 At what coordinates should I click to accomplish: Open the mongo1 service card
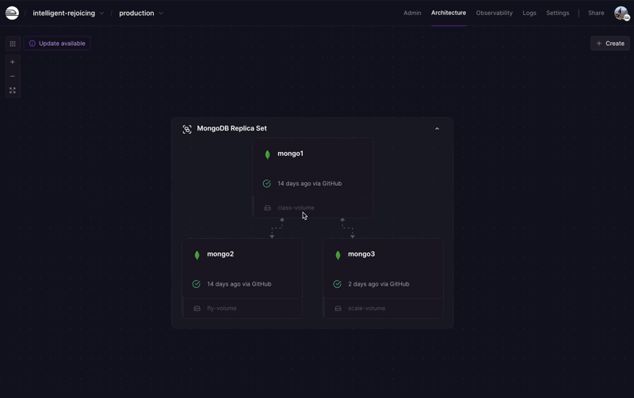pos(312,169)
